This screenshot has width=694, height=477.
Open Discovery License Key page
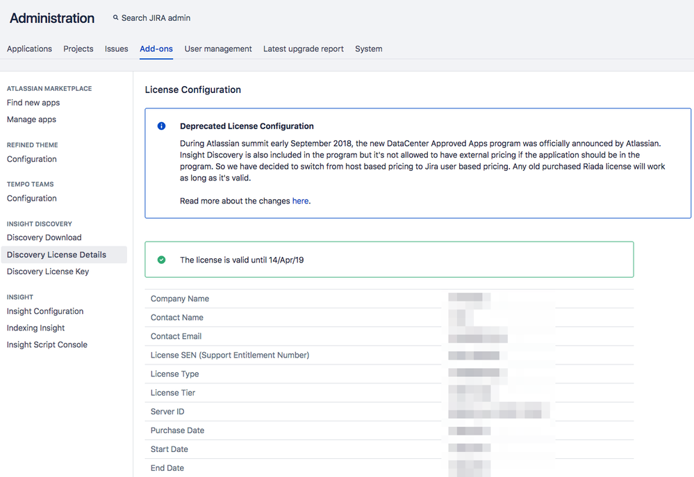[x=48, y=271]
